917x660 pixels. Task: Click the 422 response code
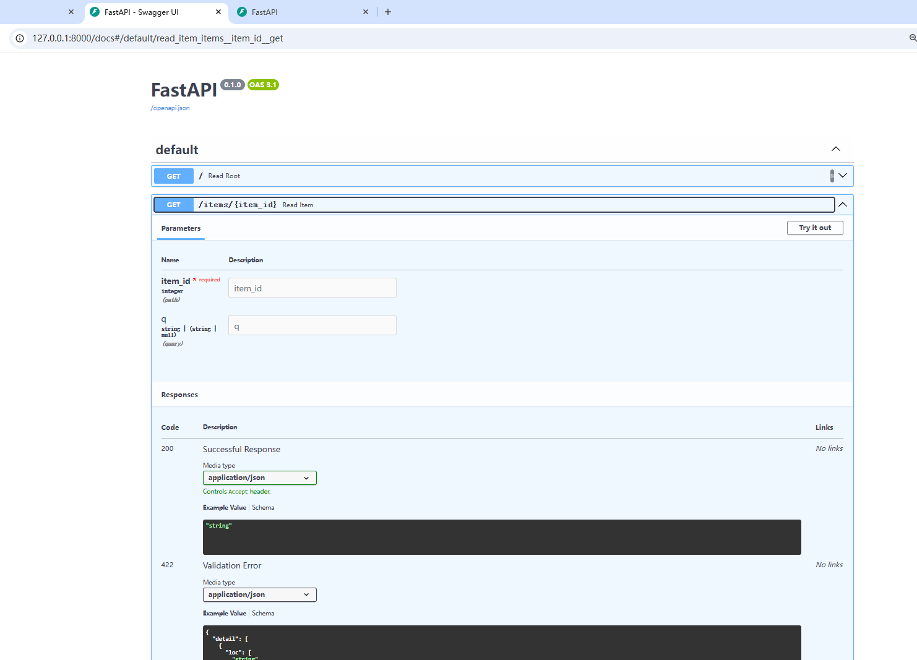coord(167,565)
